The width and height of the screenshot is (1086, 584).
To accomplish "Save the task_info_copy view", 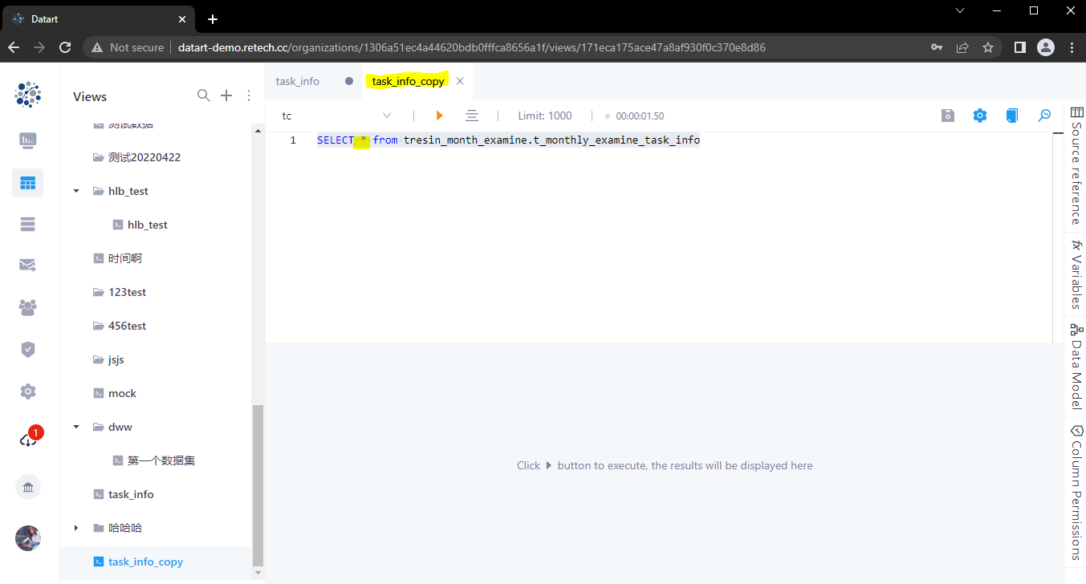I will [947, 116].
